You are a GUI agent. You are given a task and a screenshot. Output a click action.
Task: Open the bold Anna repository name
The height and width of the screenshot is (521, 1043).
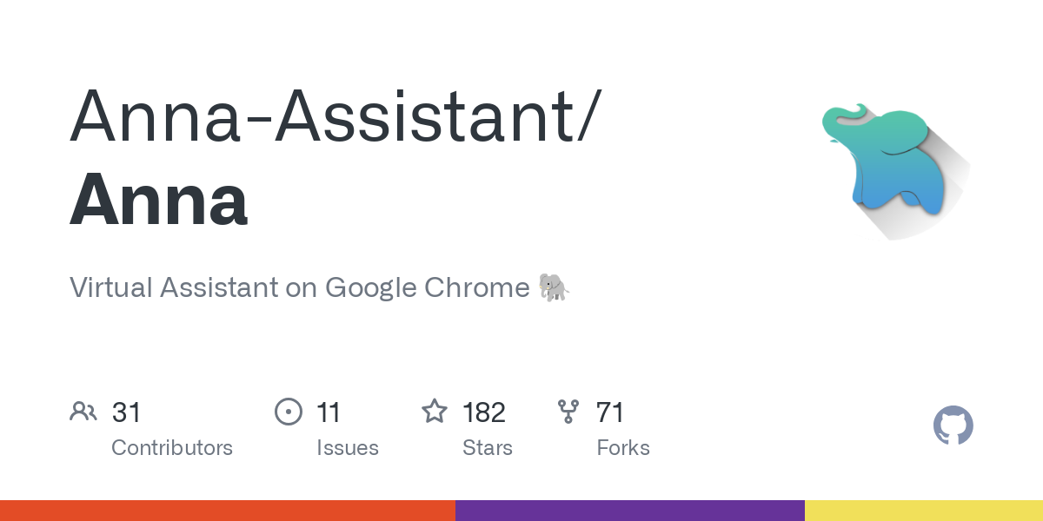[159, 200]
